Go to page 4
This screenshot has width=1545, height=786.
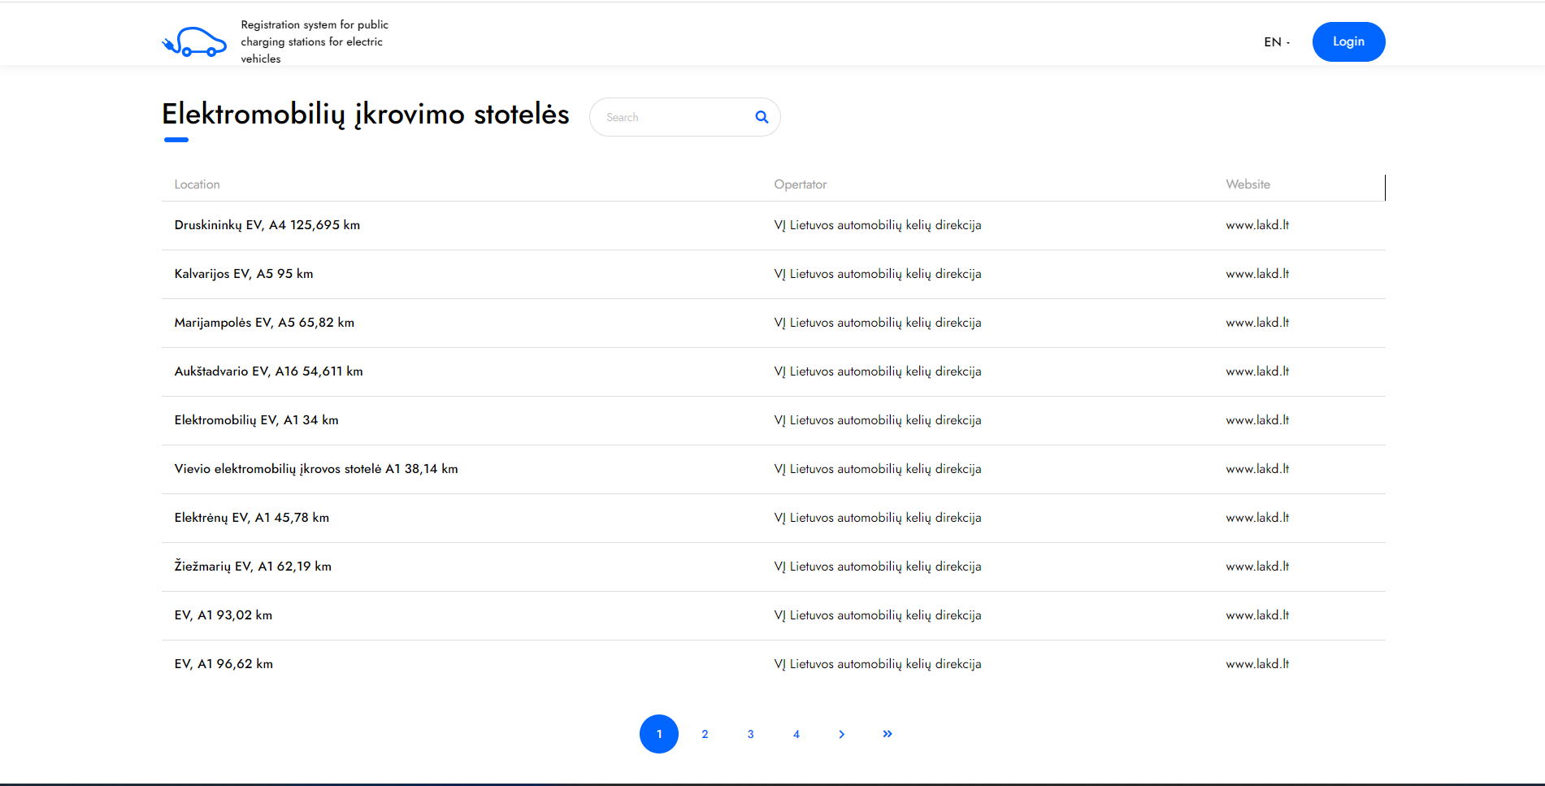[796, 734]
